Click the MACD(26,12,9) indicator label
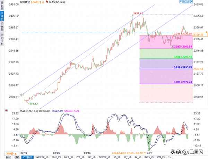The height and width of the screenshot is (159, 208). (29, 111)
